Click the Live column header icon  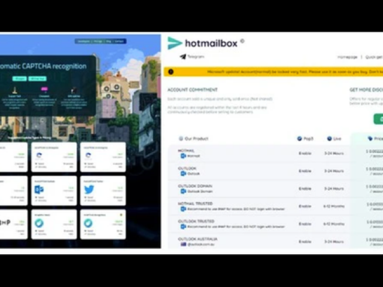(x=329, y=138)
